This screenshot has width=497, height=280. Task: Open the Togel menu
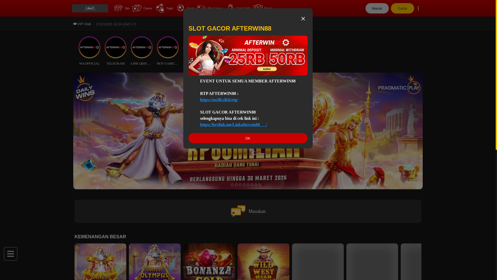tap(164, 8)
